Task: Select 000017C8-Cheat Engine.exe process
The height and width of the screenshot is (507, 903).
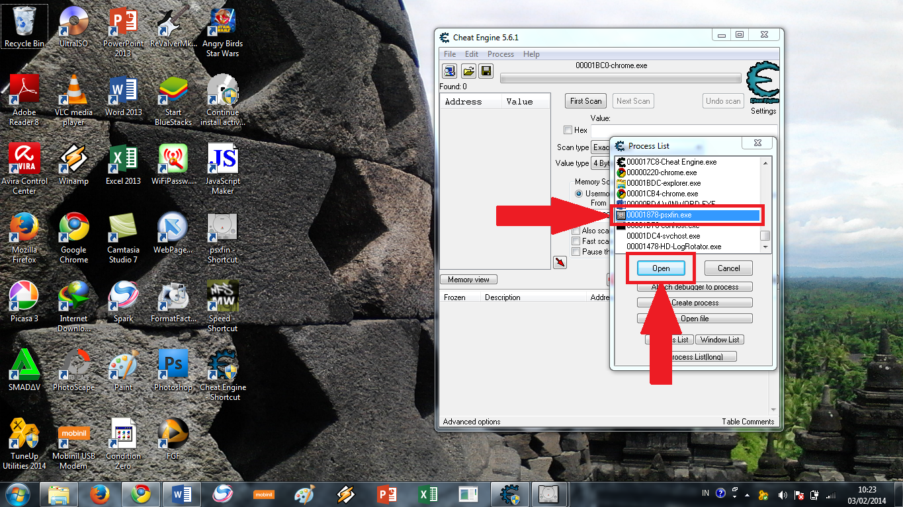Action: pos(687,162)
